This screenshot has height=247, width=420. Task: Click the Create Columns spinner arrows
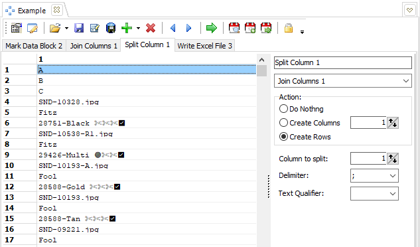[x=393, y=123]
